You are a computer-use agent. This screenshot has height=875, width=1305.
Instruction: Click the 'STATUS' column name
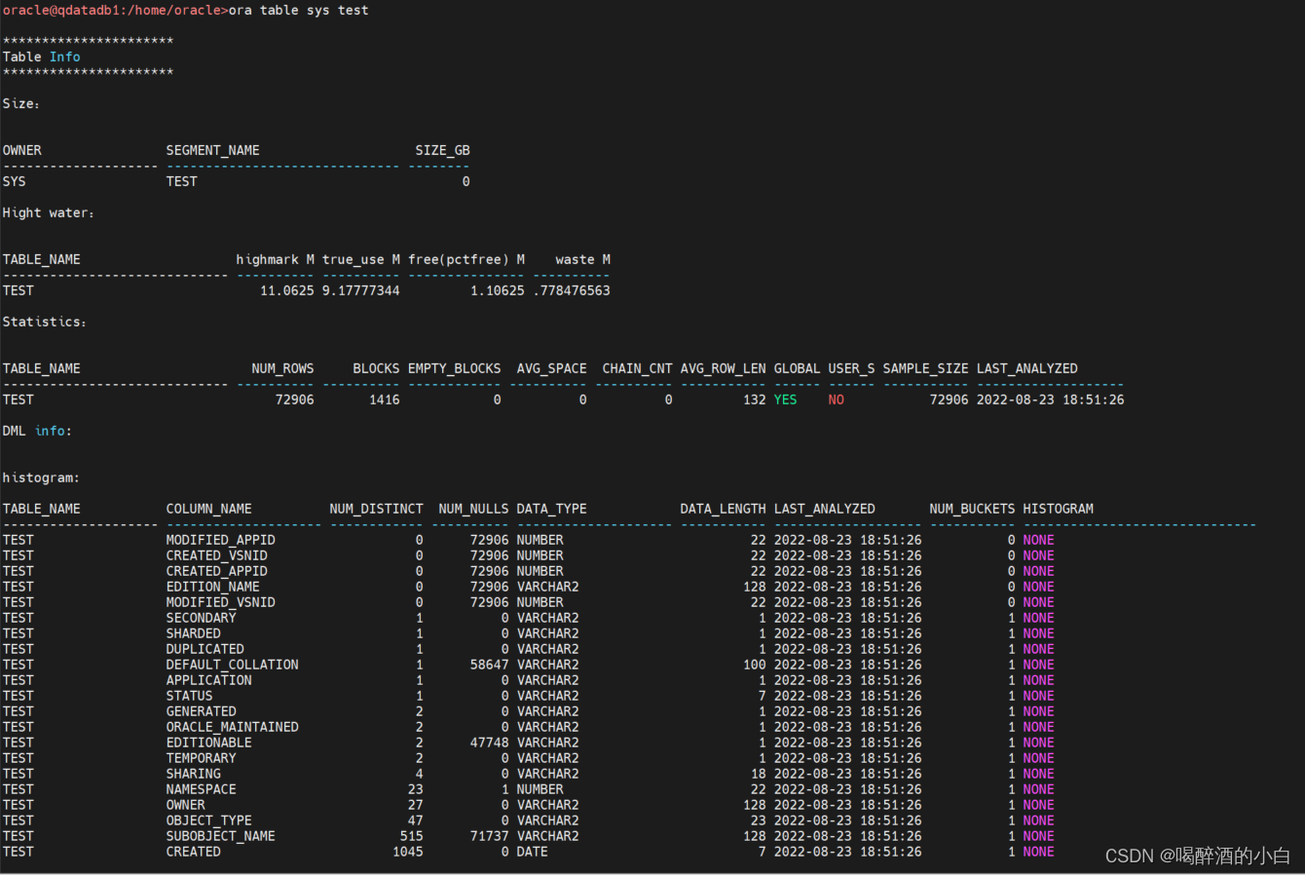189,696
